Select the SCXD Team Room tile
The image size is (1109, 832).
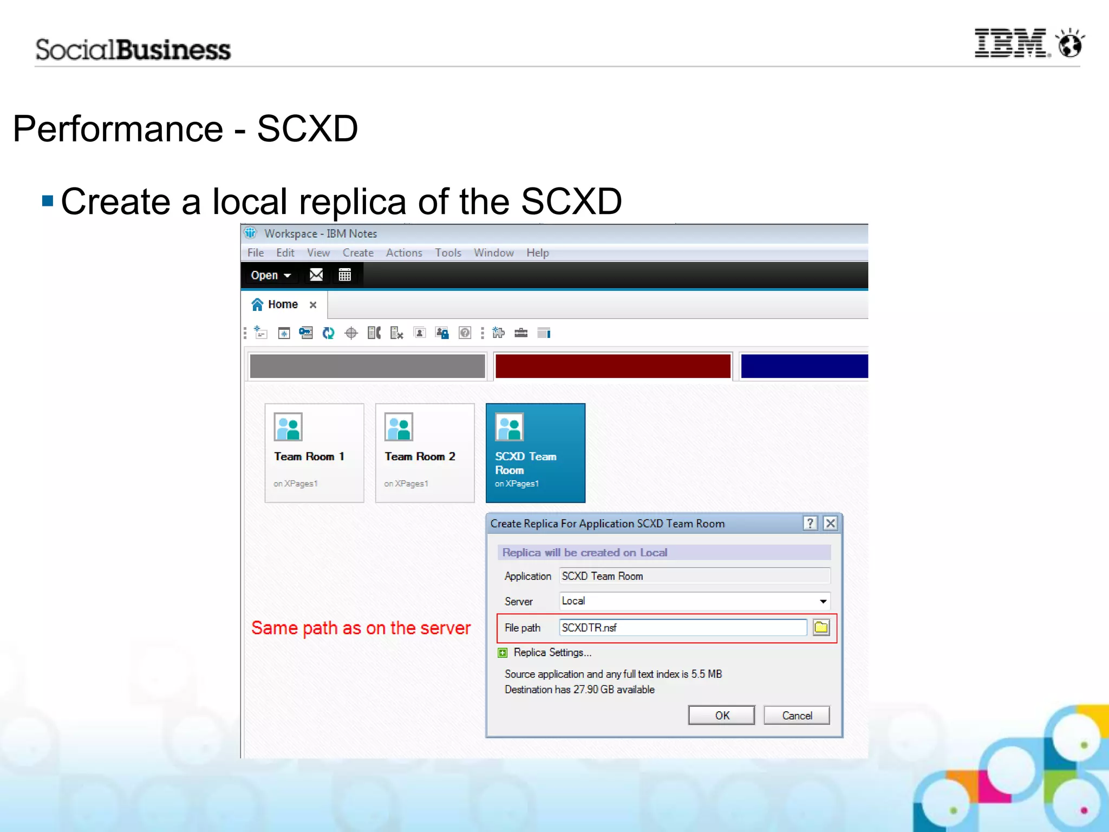535,453
